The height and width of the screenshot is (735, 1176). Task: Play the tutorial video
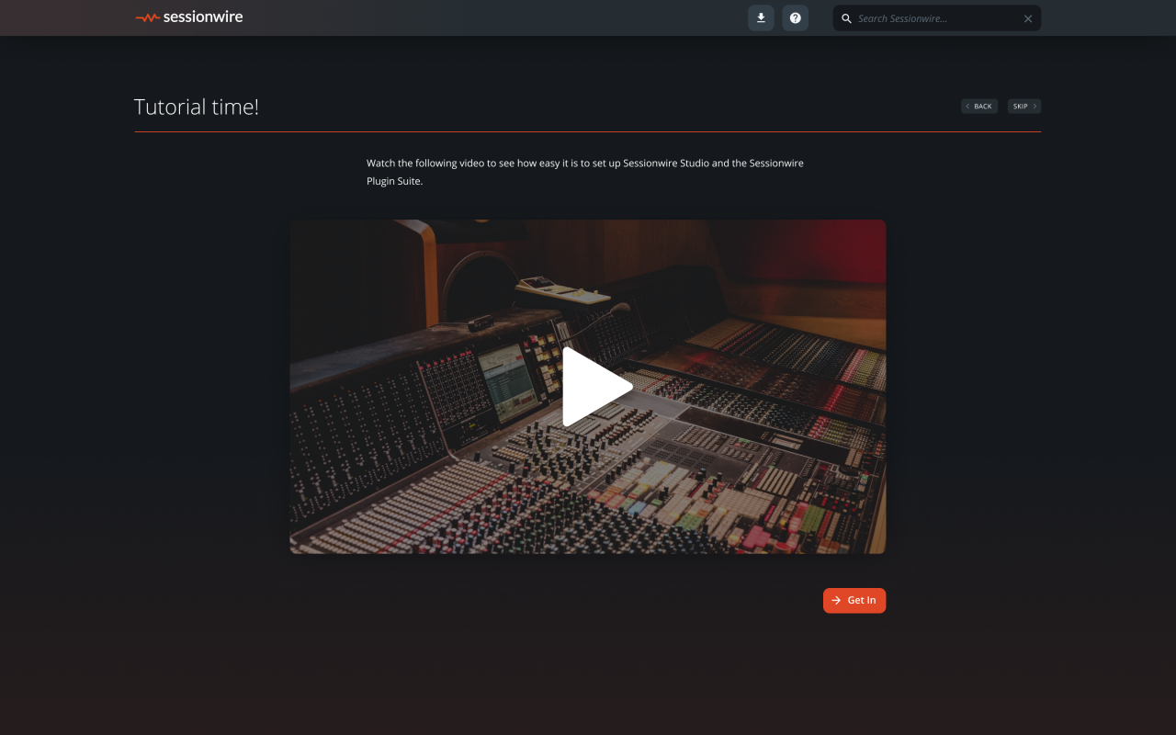coord(596,387)
